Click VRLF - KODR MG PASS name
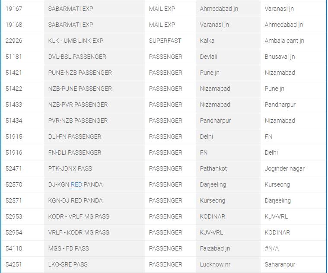Viewport: 328px width, 273px height. 79,232
